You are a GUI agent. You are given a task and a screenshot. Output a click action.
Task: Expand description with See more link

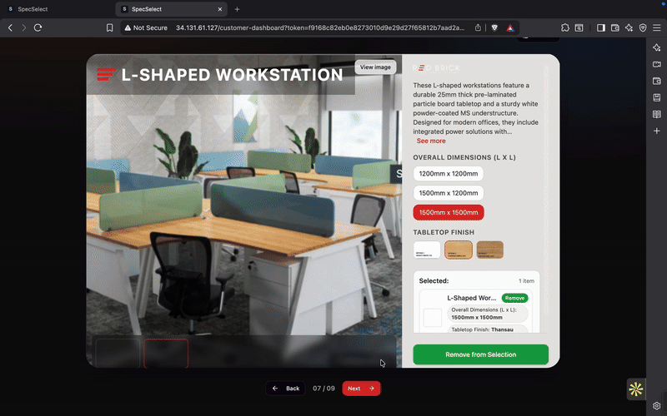pyautogui.click(x=431, y=141)
